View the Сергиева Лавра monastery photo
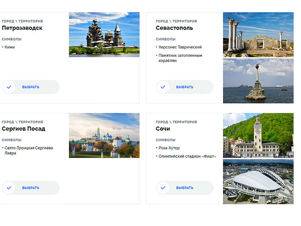Viewport: 301px width, 226px height. pos(104,136)
